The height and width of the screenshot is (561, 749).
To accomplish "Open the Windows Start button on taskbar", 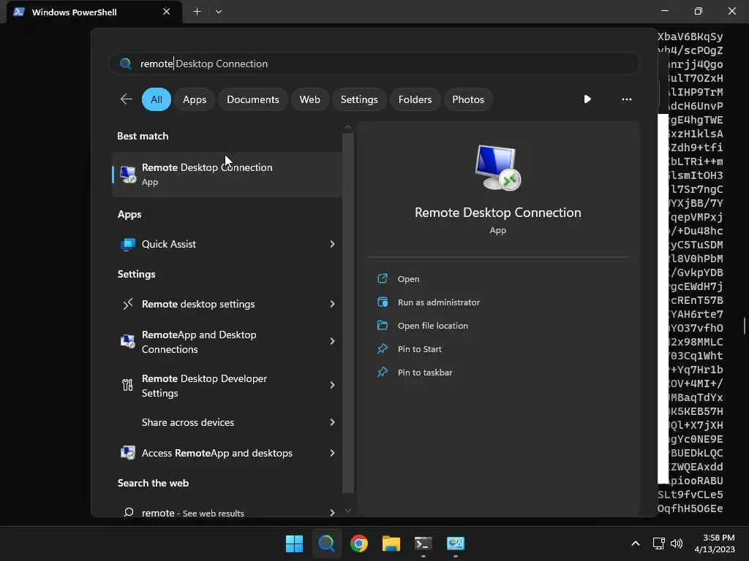I will 294,543.
